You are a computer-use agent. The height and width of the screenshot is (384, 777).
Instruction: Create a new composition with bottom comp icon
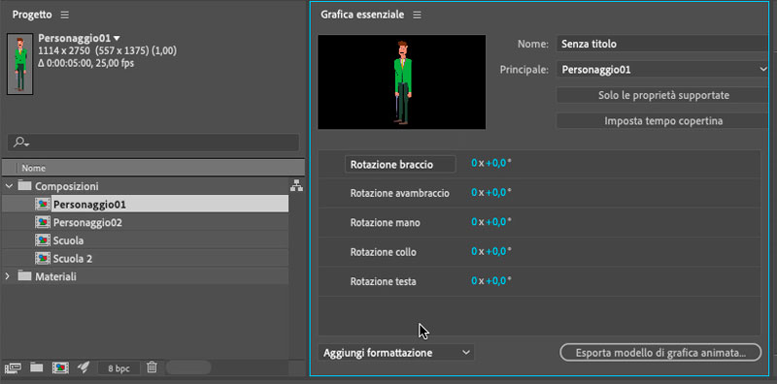pos(60,368)
